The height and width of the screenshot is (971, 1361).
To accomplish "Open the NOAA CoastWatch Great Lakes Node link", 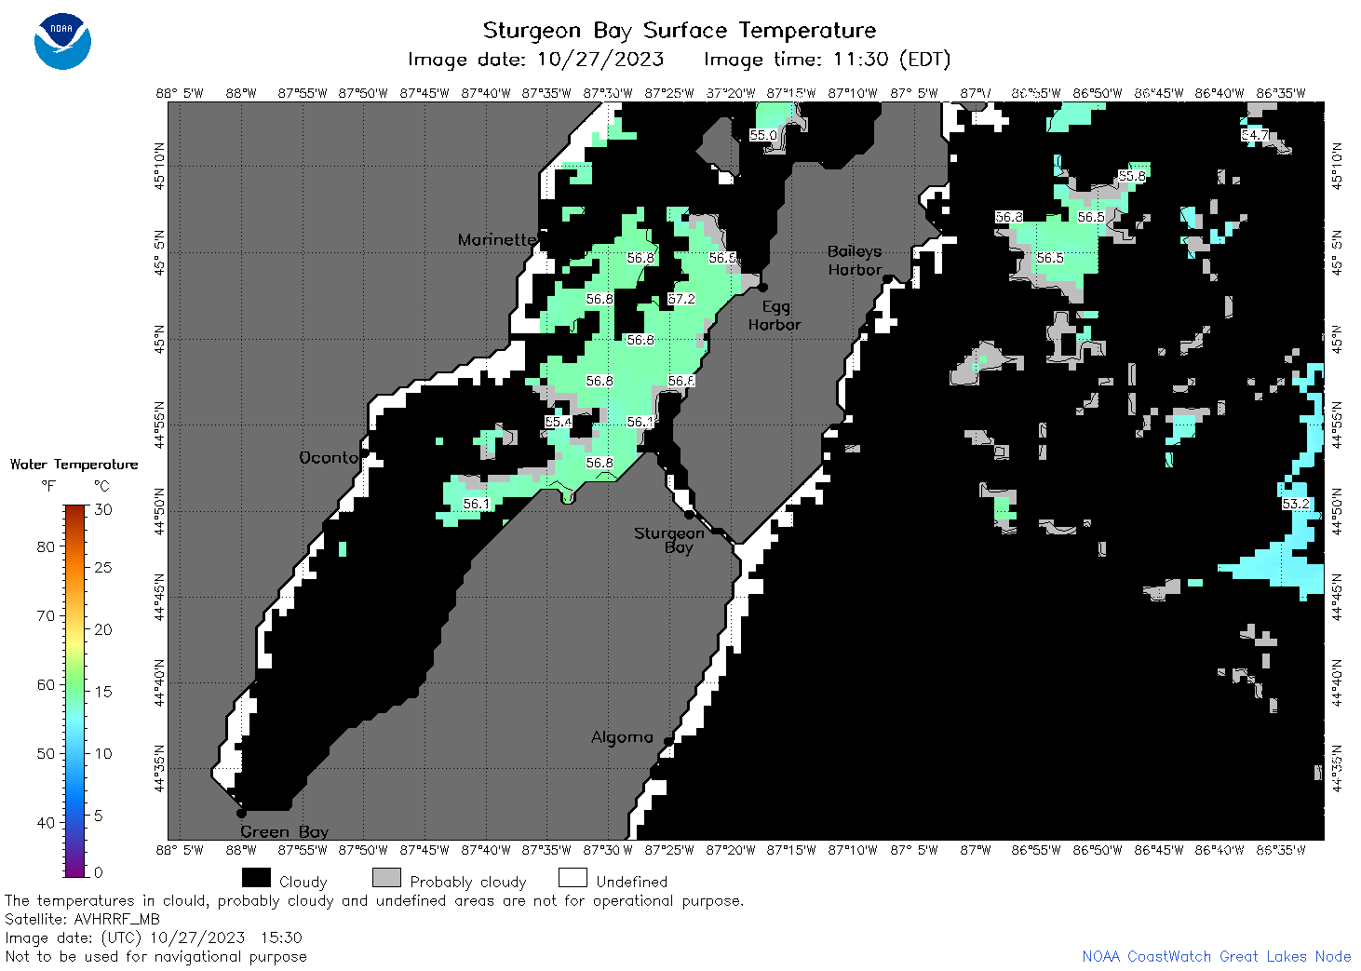I will [1216, 956].
